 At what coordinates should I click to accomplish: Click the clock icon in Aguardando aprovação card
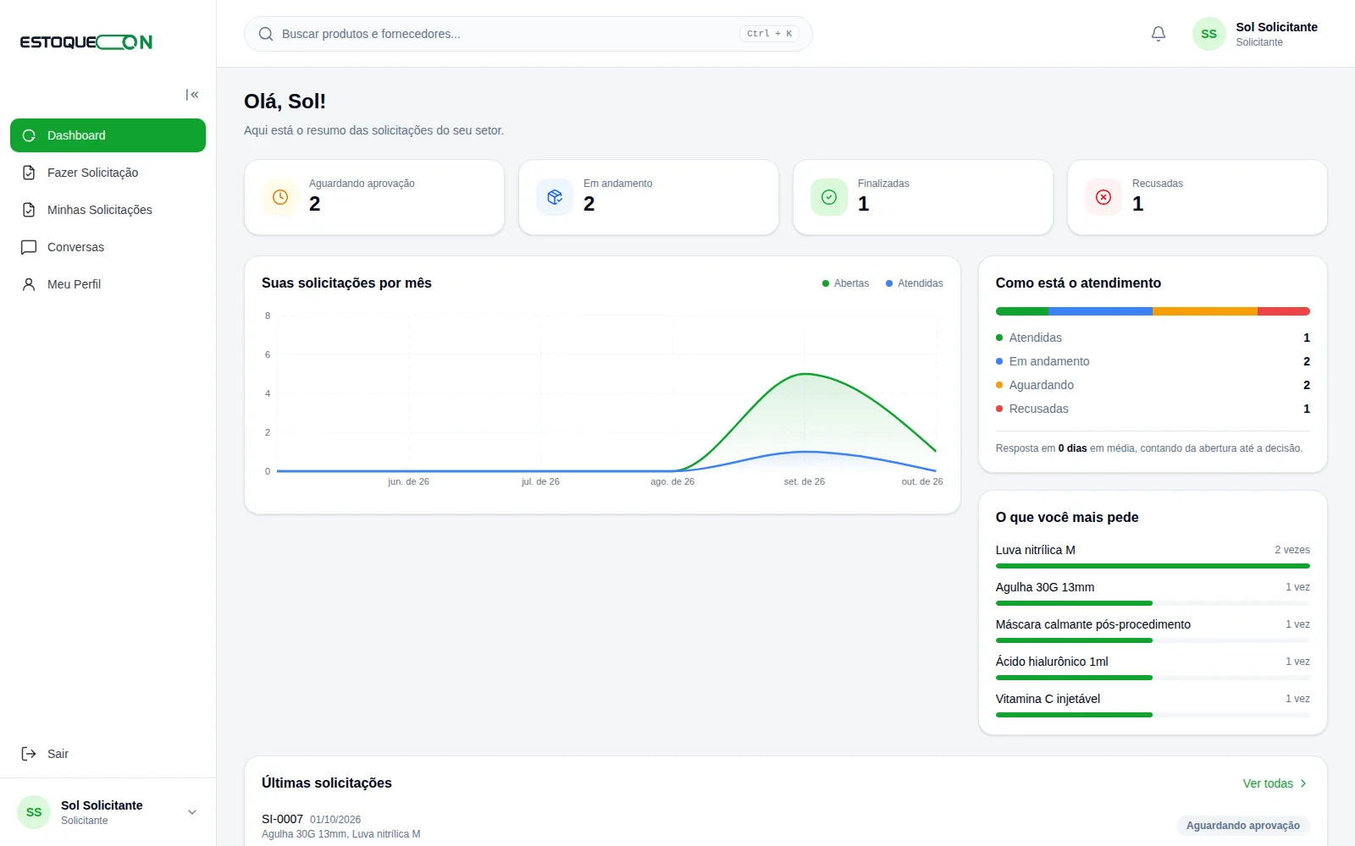click(280, 197)
